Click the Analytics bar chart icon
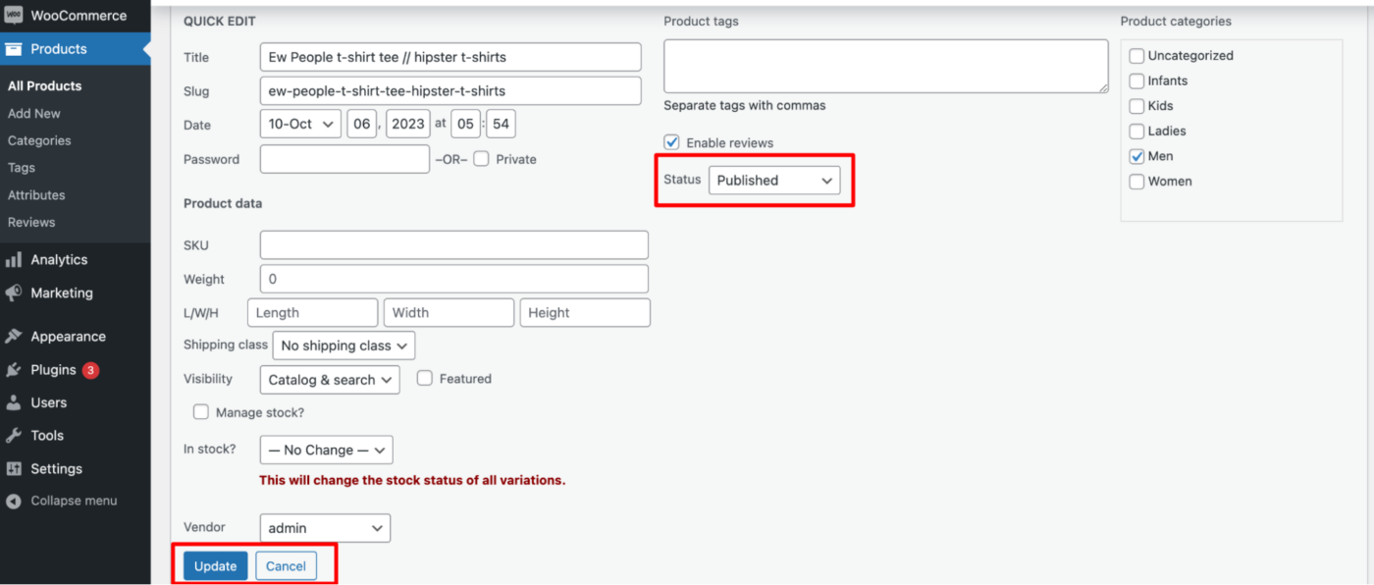 (x=14, y=260)
